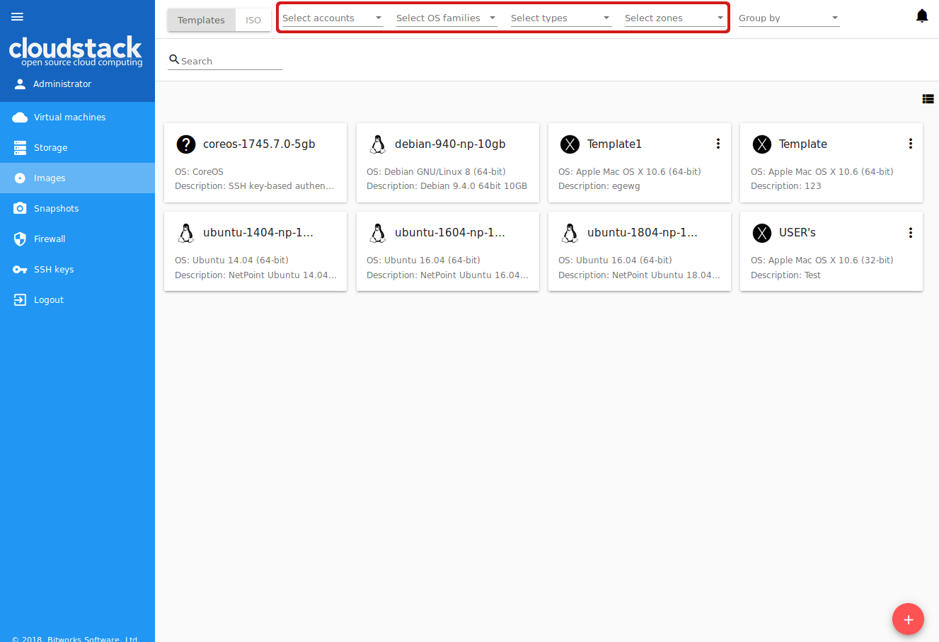The image size is (939, 642).
Task: Expand the Select accounts dropdown
Action: (333, 18)
